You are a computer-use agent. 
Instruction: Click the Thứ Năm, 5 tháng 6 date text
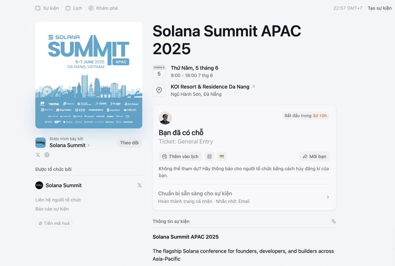(x=195, y=68)
